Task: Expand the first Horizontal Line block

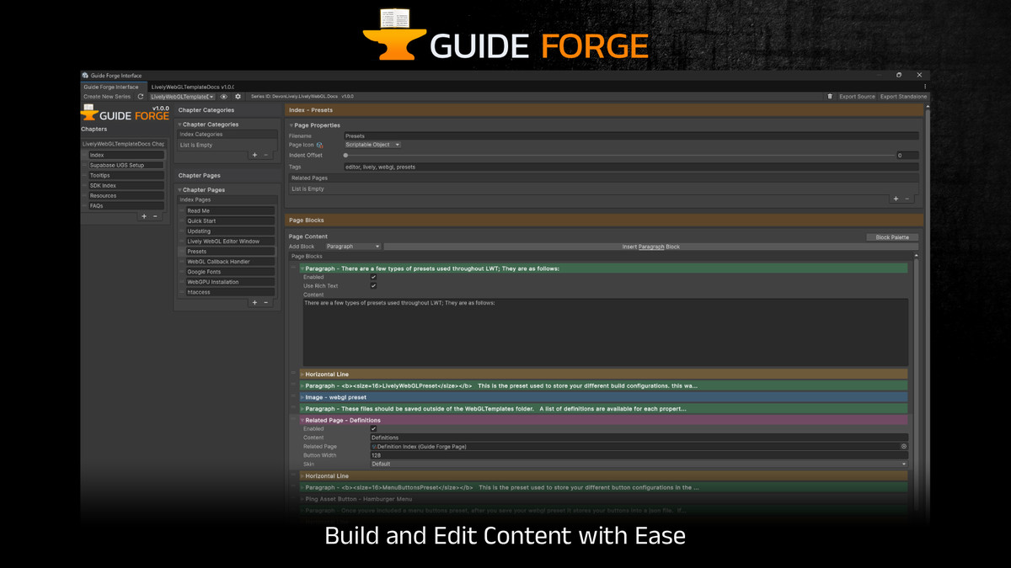Action: click(302, 374)
